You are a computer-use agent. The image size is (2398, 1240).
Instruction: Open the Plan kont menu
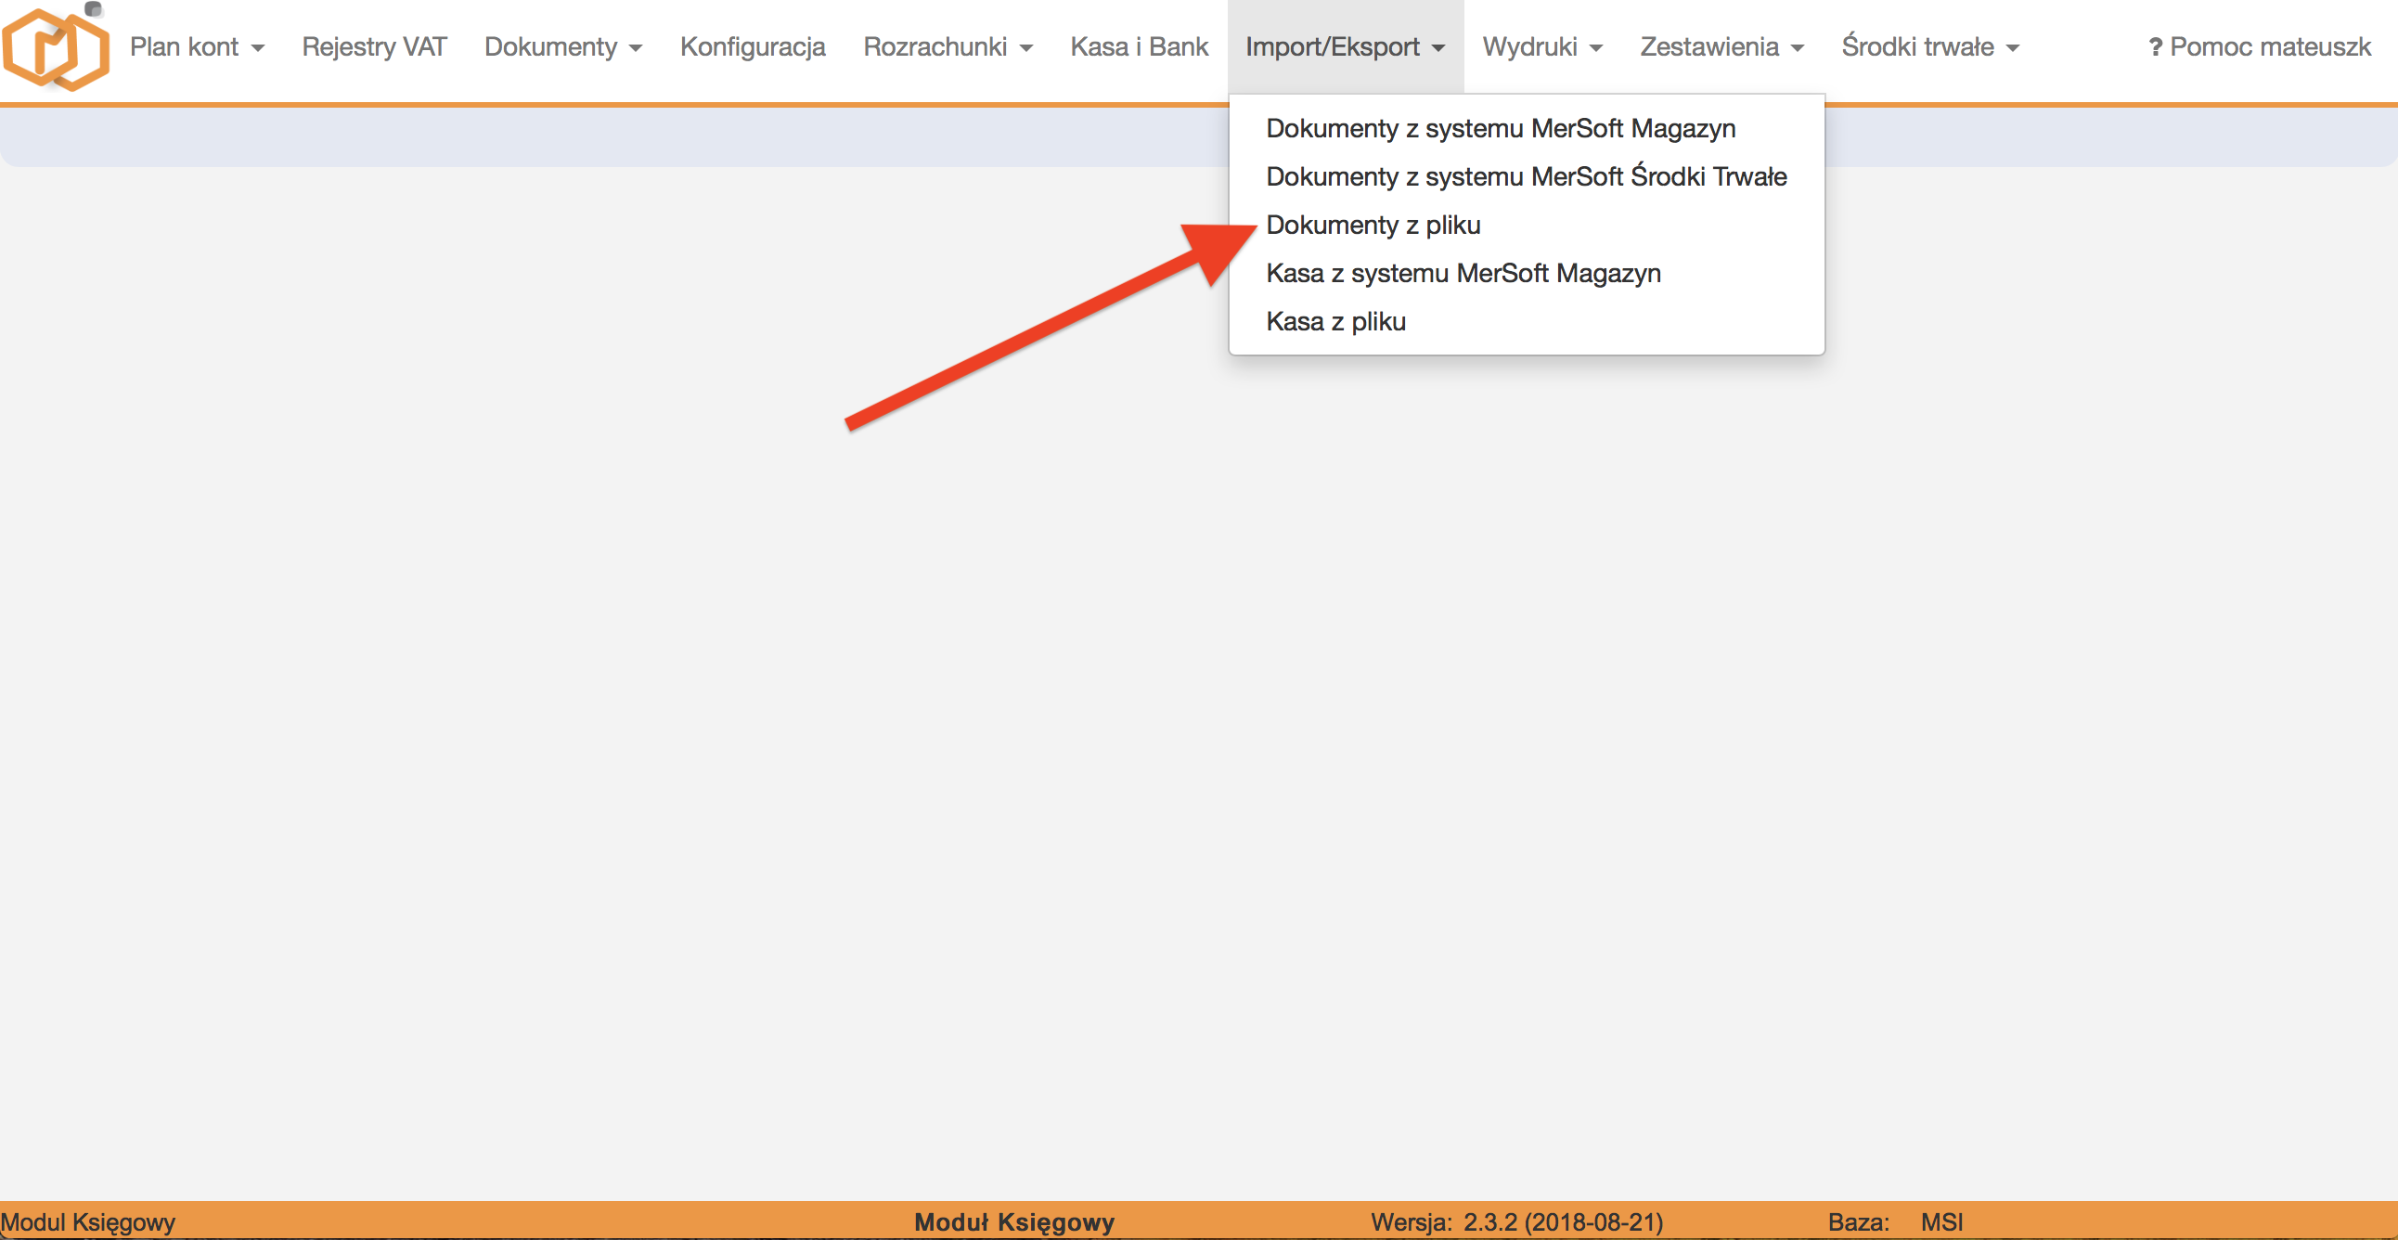tap(197, 46)
